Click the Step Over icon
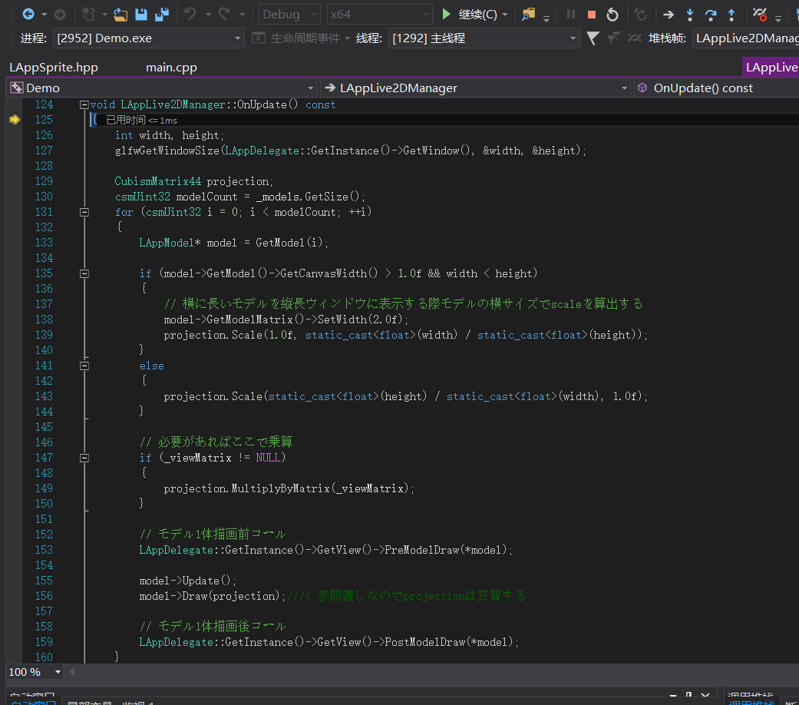Screen dimensions: 799x705 click(x=710, y=14)
